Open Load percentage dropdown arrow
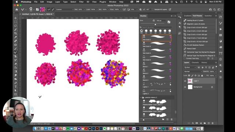The image size is (235, 132). pyautogui.click(x=97, y=10)
